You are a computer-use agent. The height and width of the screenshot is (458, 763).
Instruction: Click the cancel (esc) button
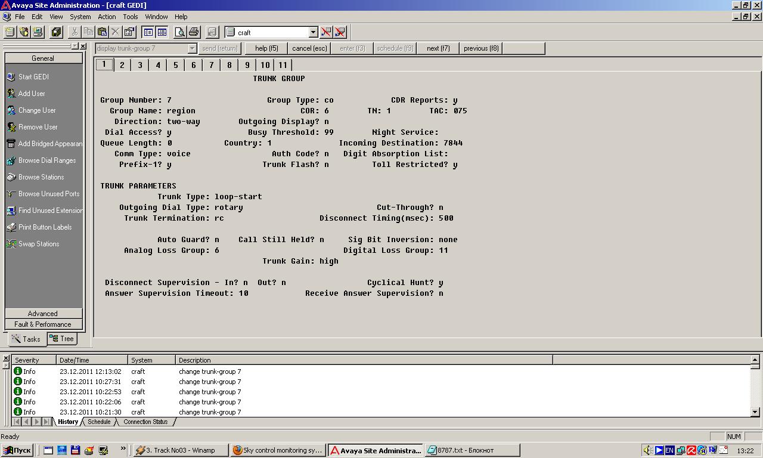(309, 48)
